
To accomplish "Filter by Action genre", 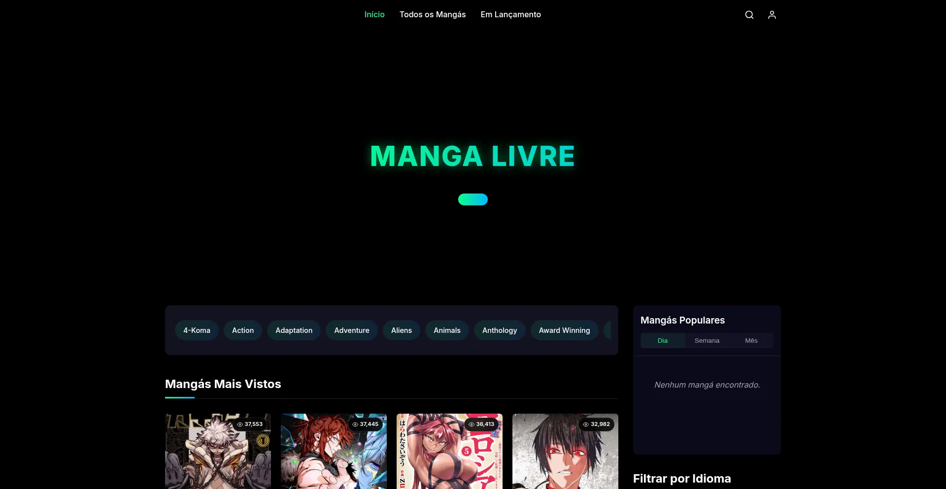I will coord(243,330).
